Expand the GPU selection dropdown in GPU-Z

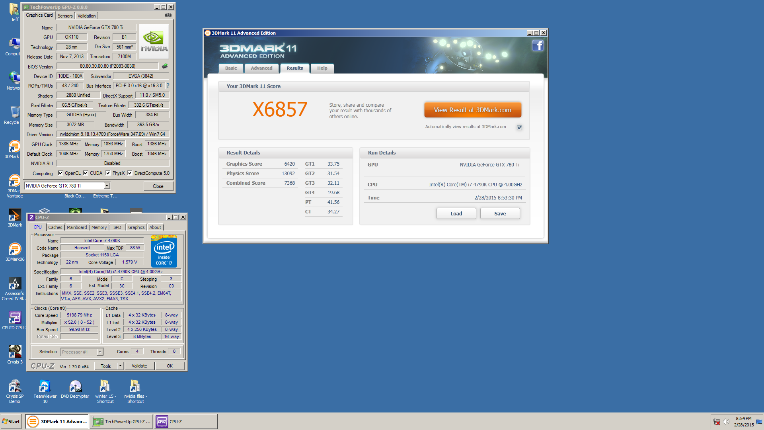coord(107,186)
